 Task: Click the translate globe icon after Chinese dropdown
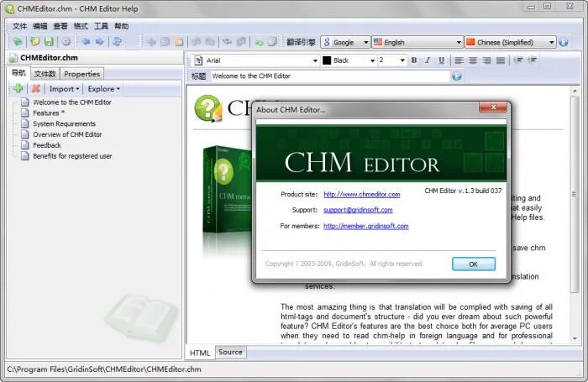(564, 42)
